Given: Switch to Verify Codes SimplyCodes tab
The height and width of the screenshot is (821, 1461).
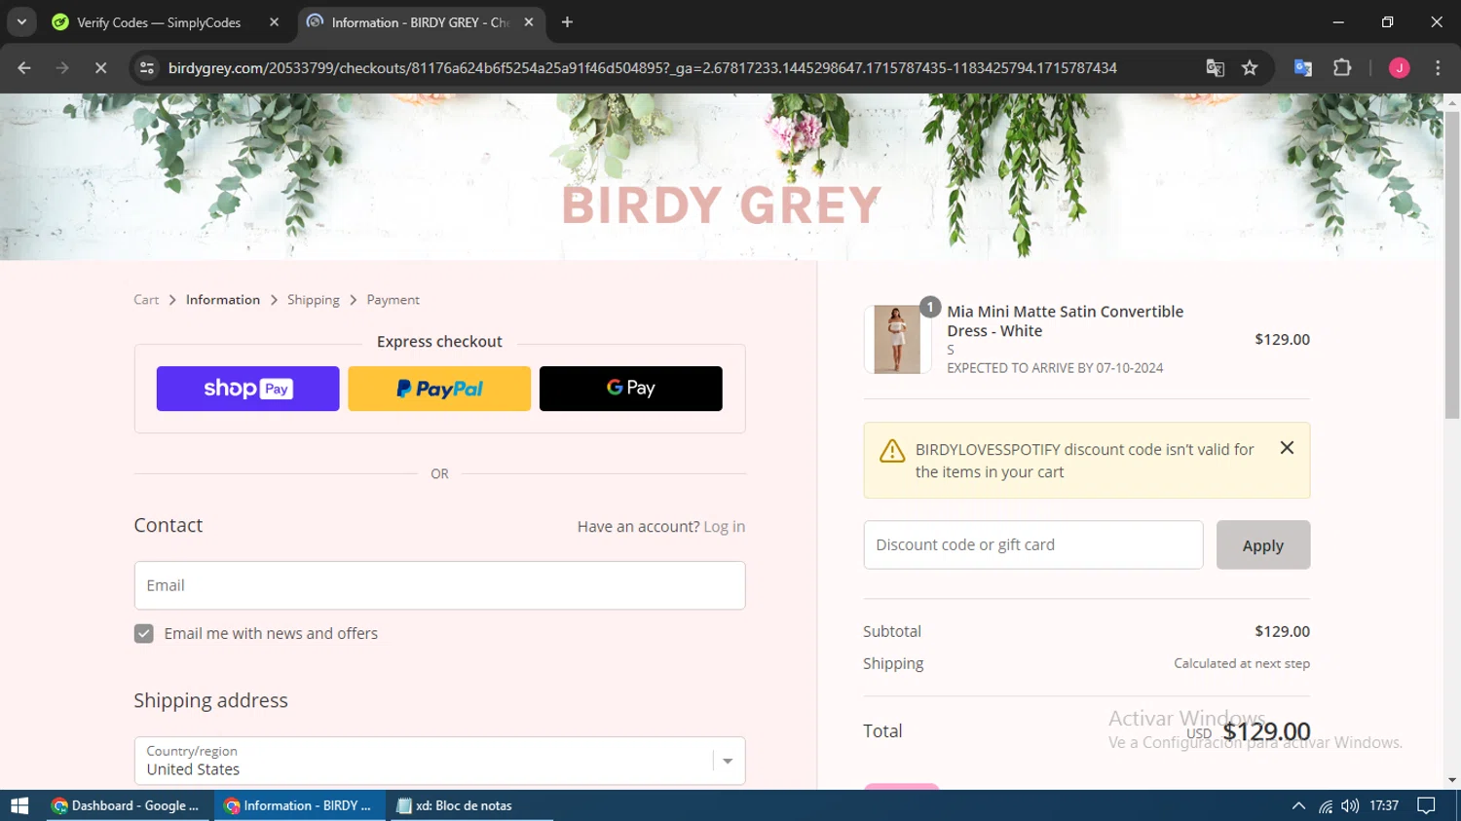Looking at the screenshot, I should [x=166, y=22].
